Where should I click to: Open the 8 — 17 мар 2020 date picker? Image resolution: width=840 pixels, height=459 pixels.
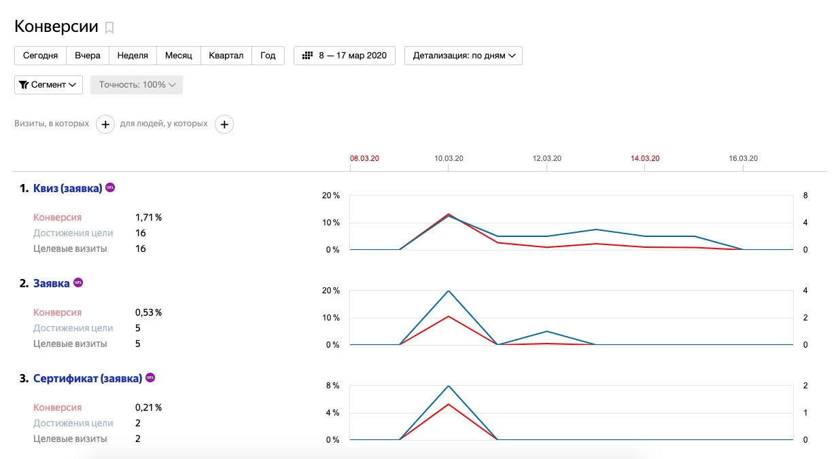click(x=345, y=56)
